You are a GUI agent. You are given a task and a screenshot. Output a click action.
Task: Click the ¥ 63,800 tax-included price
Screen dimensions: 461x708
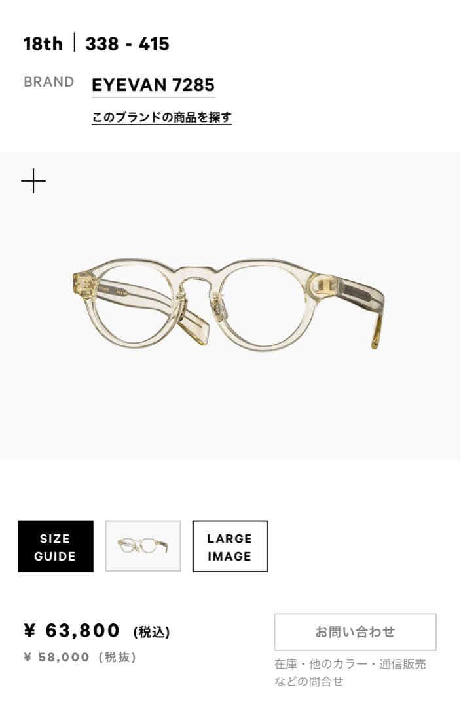(x=73, y=631)
